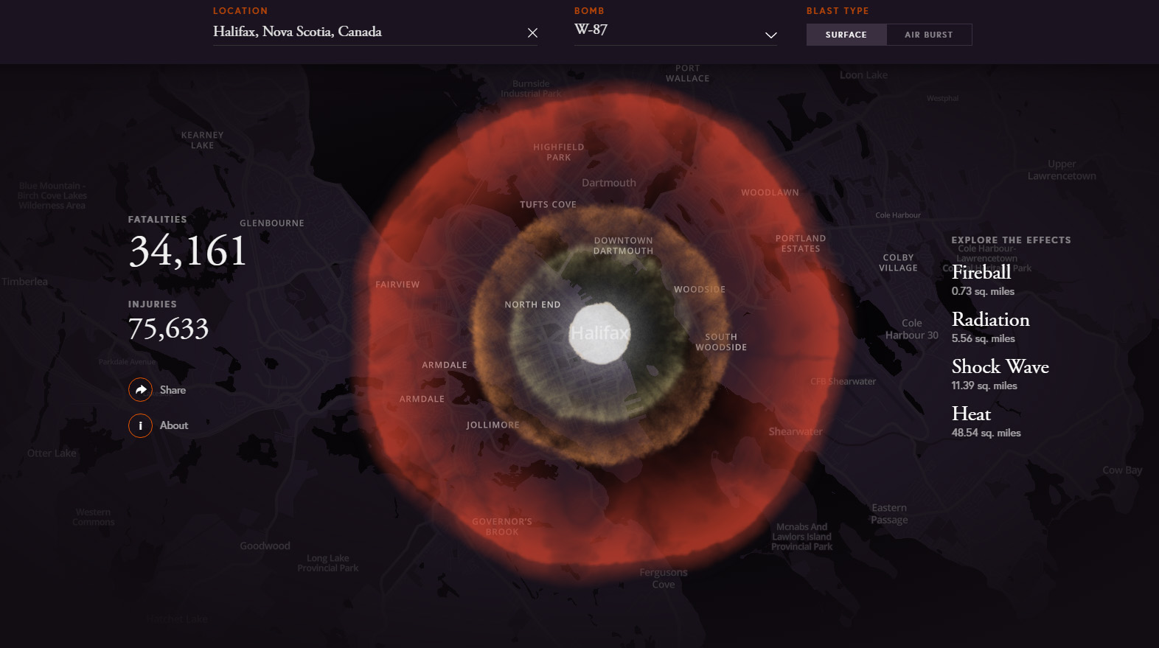The width and height of the screenshot is (1159, 648).
Task: Click the white fireball center over Halifax
Action: click(599, 332)
